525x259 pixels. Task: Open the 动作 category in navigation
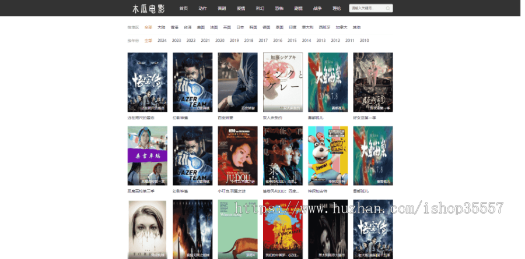[202, 9]
